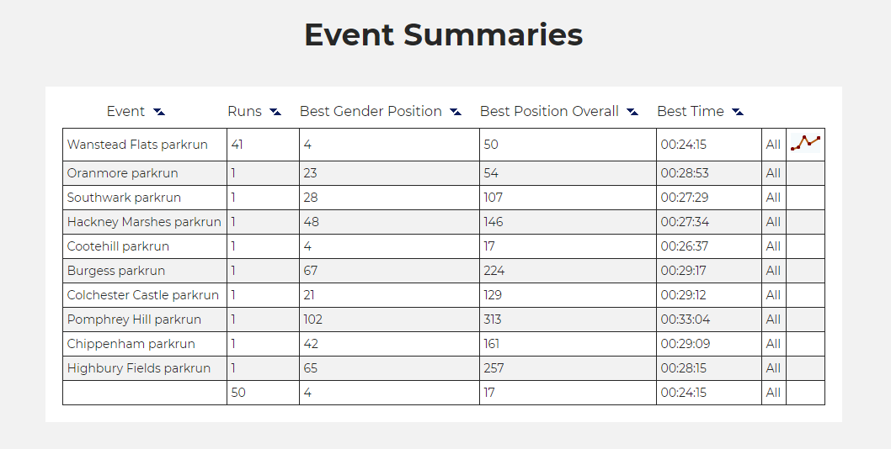Select Southwark parkrun in the table
This screenshot has height=449, width=891.
coord(124,198)
